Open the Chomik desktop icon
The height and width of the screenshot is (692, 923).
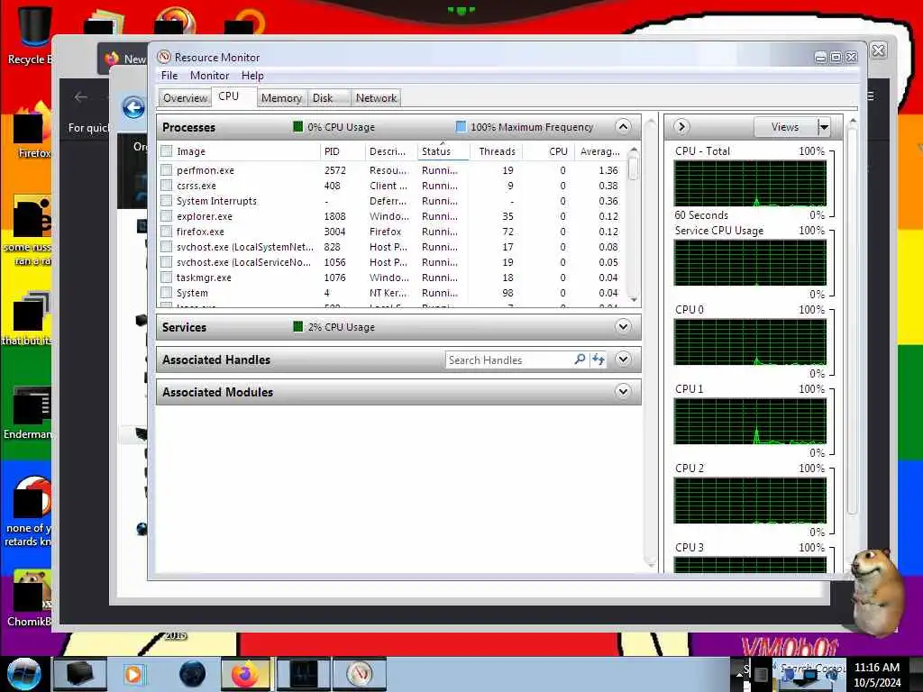28,598
